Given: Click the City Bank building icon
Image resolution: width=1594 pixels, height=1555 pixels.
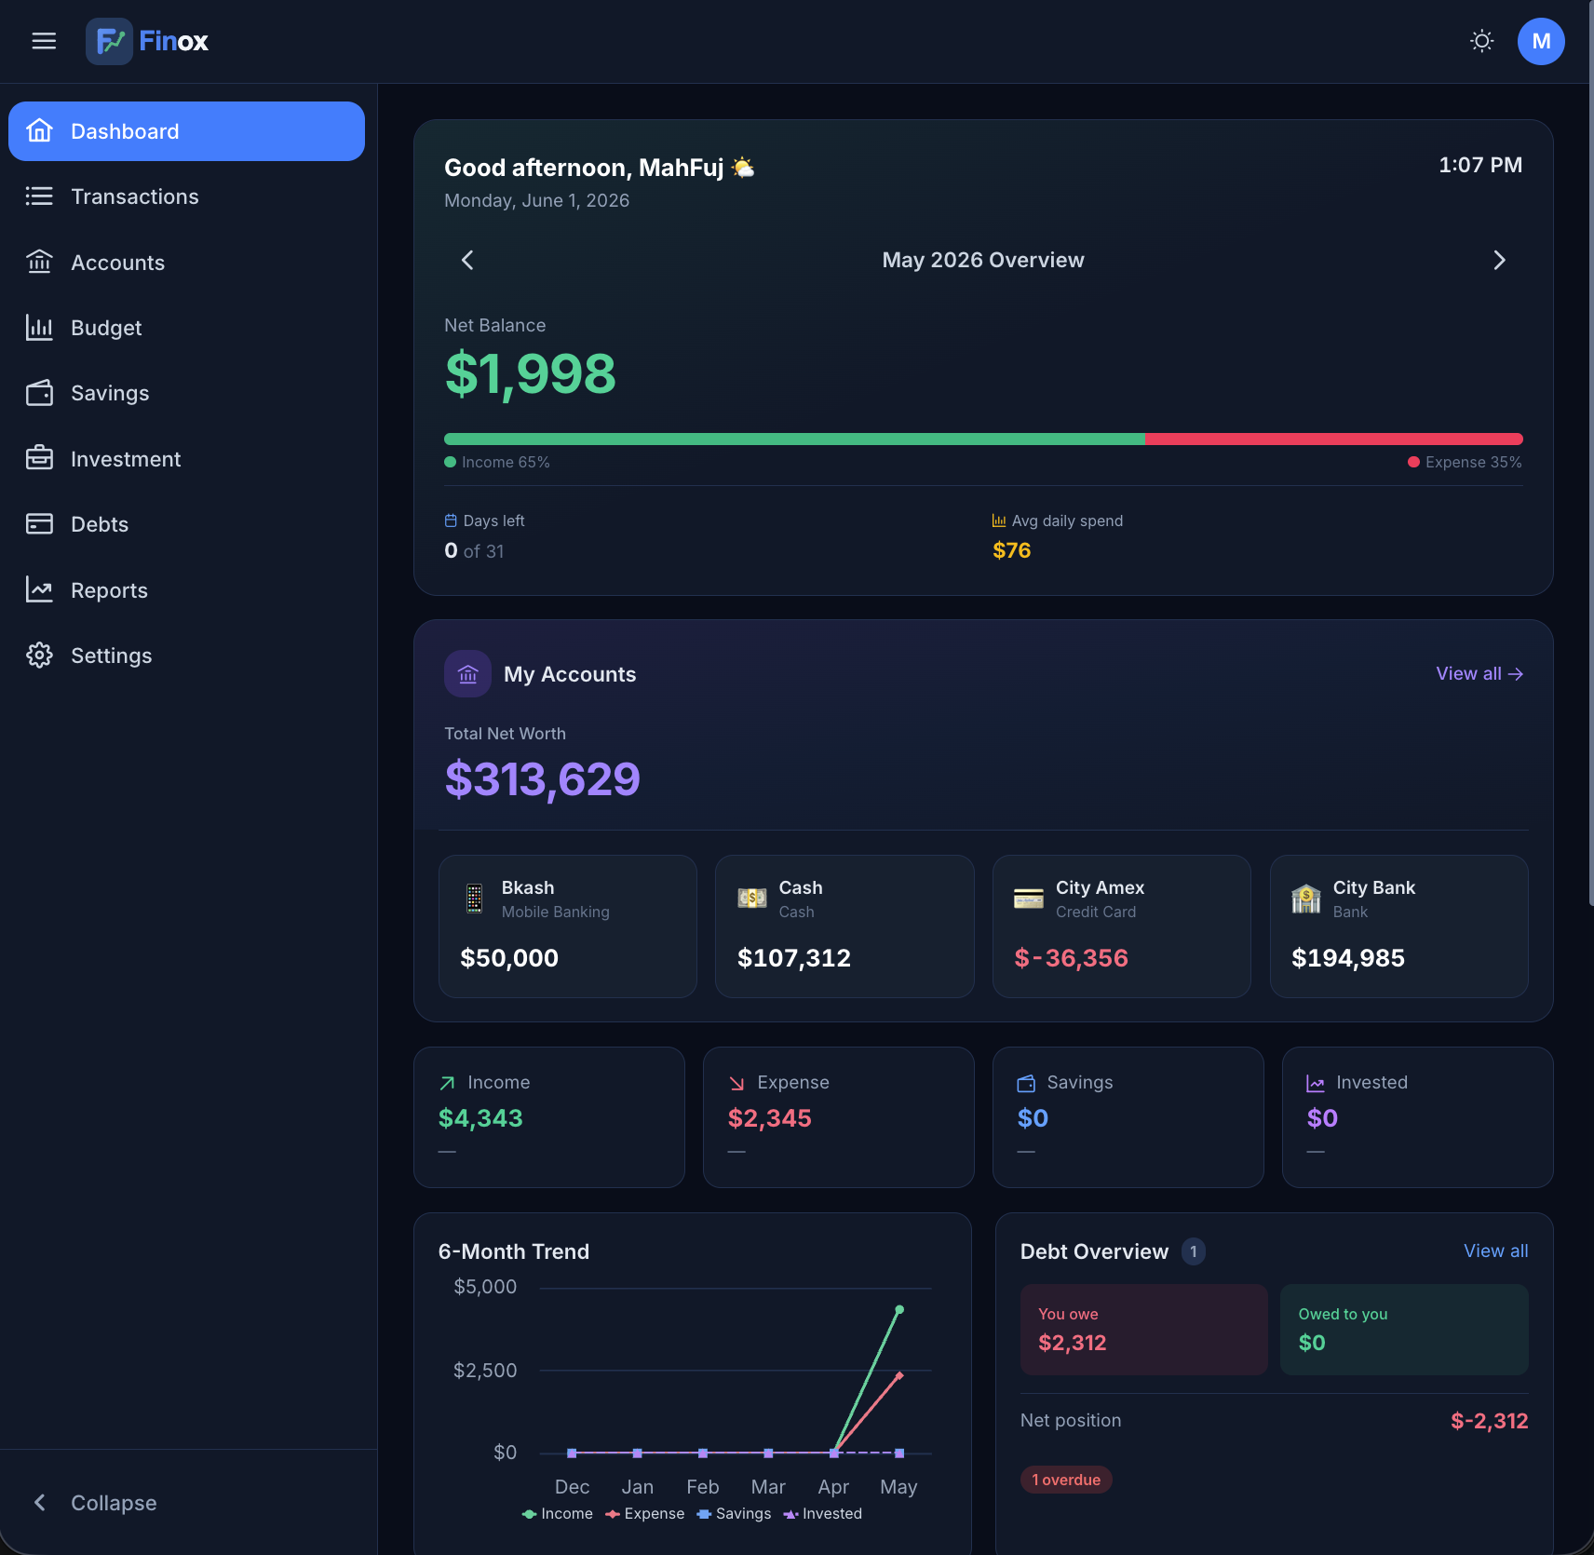Looking at the screenshot, I should (x=1306, y=899).
